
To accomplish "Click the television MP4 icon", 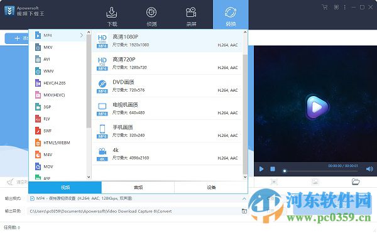I will tap(102, 109).
